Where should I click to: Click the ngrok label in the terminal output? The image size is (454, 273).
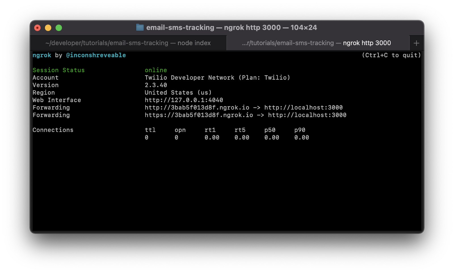[x=41, y=55]
